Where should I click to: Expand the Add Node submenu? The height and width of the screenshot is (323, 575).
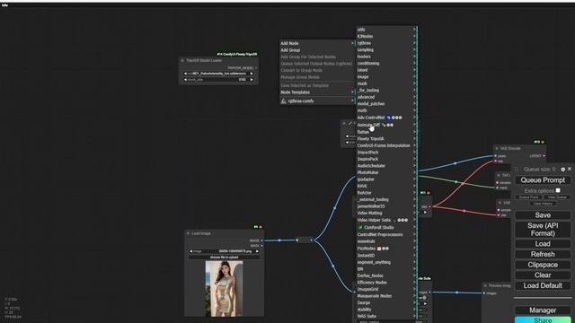coord(317,43)
